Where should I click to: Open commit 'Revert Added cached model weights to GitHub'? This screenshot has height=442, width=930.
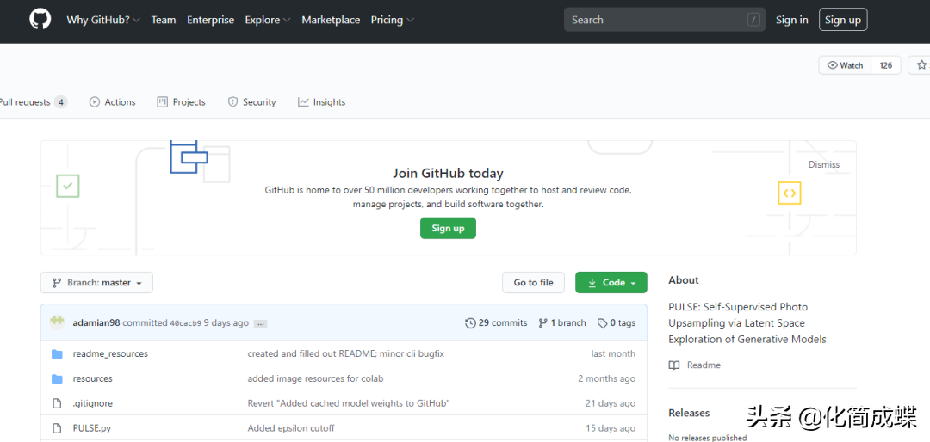click(x=349, y=403)
